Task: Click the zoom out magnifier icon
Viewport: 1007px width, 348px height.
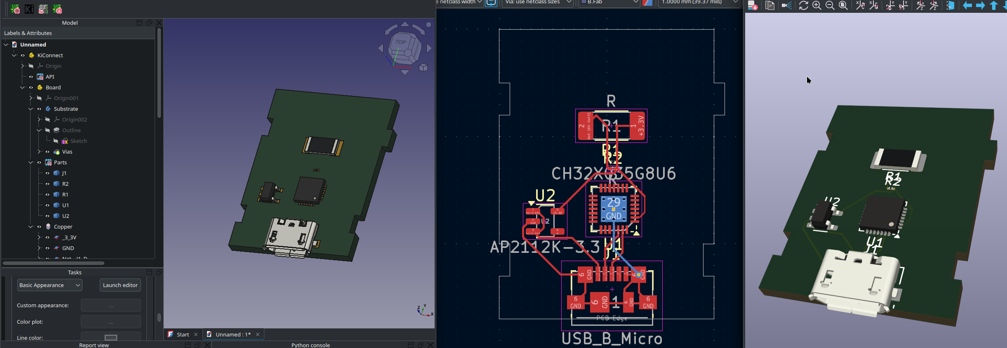Action: pos(830,6)
